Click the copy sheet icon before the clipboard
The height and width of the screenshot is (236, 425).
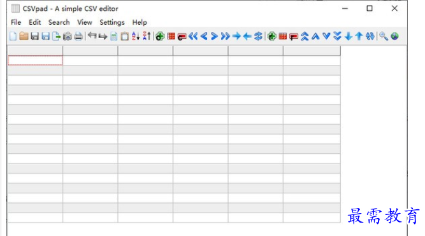pos(114,36)
